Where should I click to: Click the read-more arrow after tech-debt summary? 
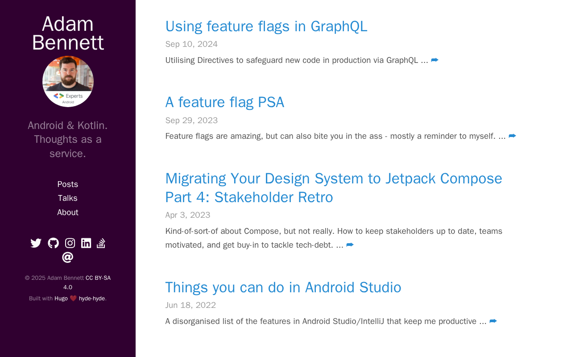pyautogui.click(x=350, y=245)
